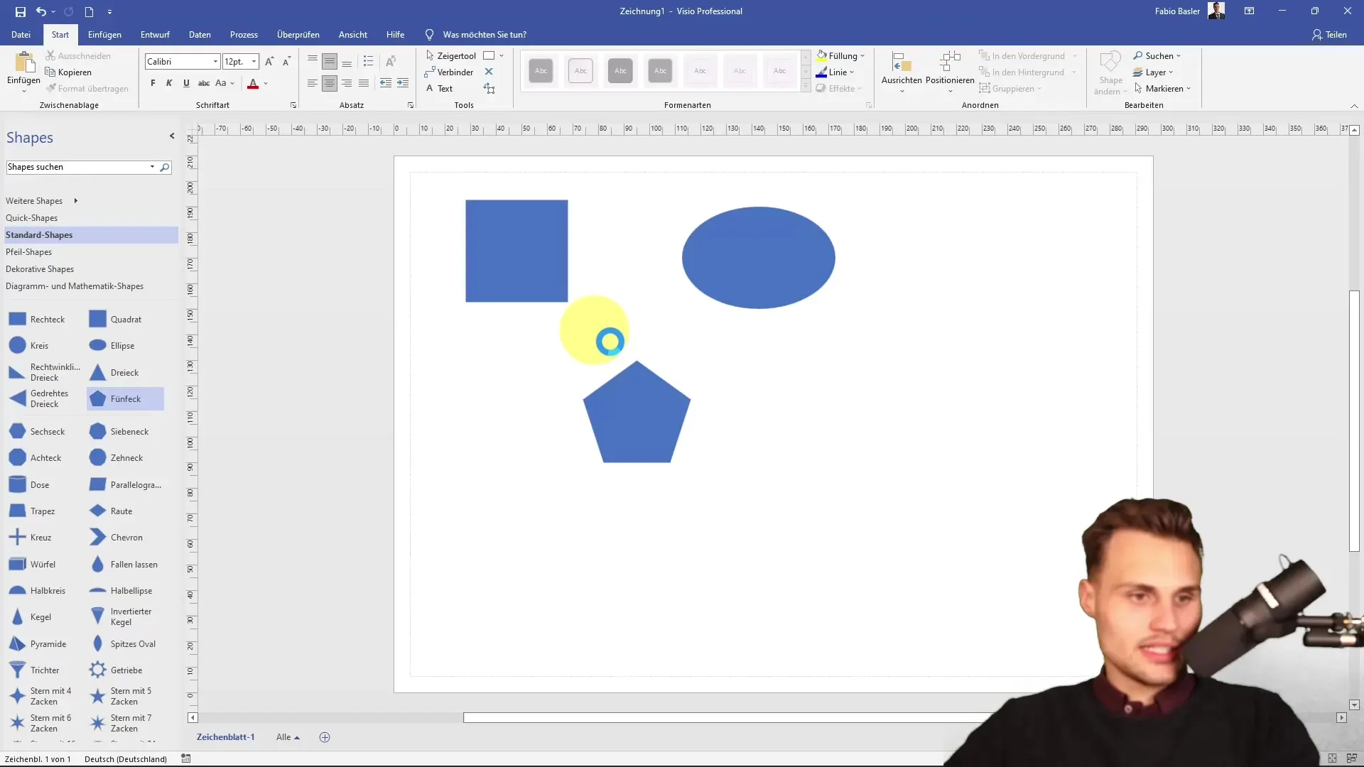Image resolution: width=1364 pixels, height=767 pixels.
Task: Toggle underline formatting (U)
Action: (x=186, y=83)
